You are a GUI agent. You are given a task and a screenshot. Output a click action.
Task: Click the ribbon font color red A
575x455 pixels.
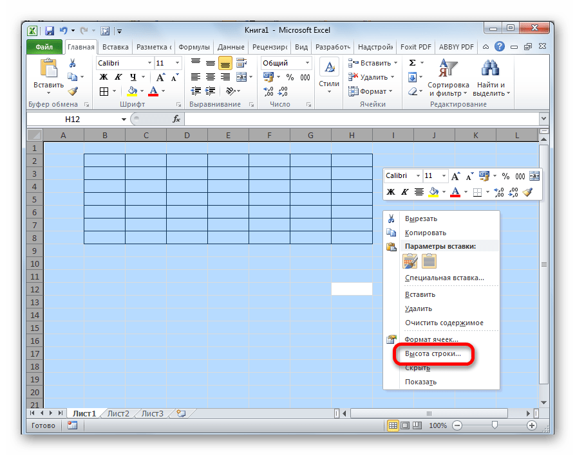(153, 91)
